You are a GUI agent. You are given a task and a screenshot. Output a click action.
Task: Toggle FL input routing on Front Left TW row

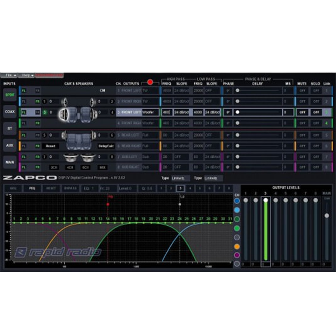coord(24,91)
